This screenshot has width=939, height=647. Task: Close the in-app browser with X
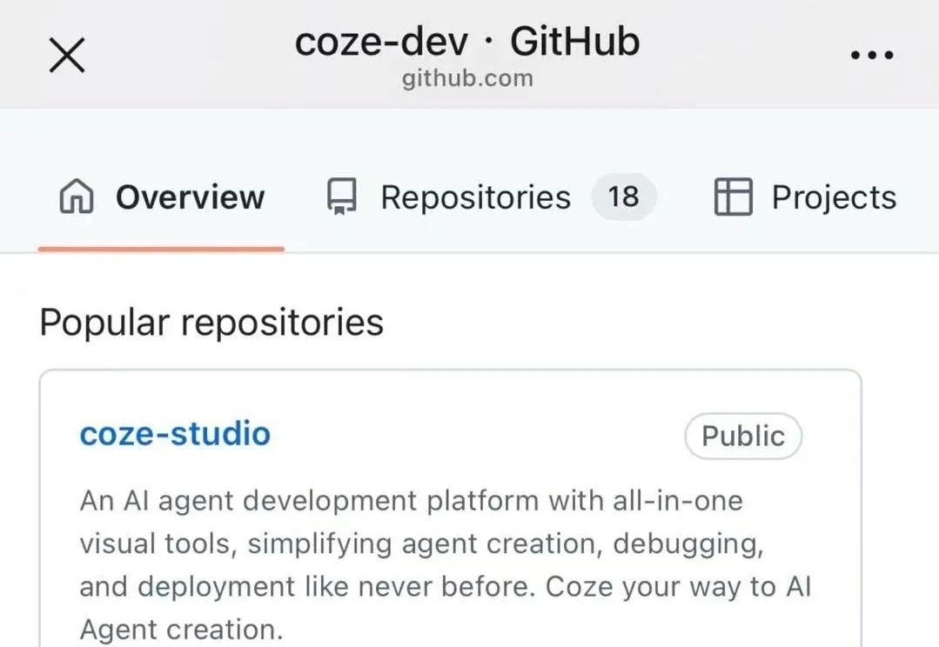pos(66,55)
